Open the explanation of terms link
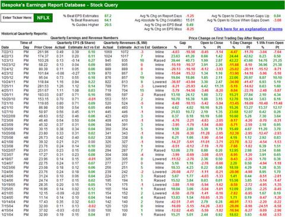The width and height of the screenshot is (285, 217). (x=248, y=29)
